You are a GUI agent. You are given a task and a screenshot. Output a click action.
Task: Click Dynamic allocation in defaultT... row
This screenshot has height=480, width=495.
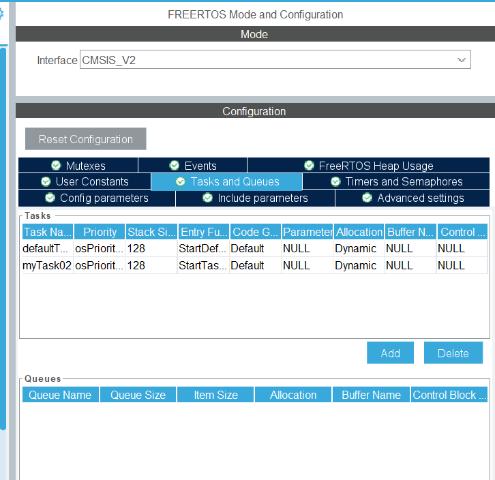point(359,249)
